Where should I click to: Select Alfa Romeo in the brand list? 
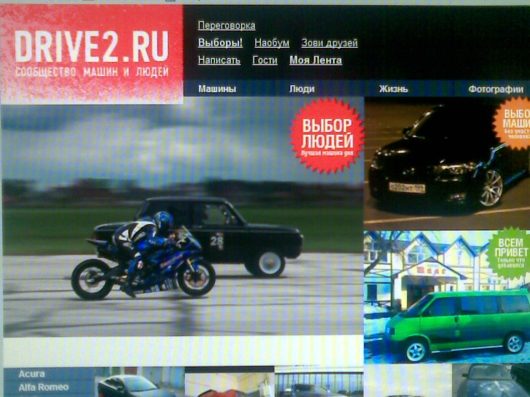pos(43,387)
